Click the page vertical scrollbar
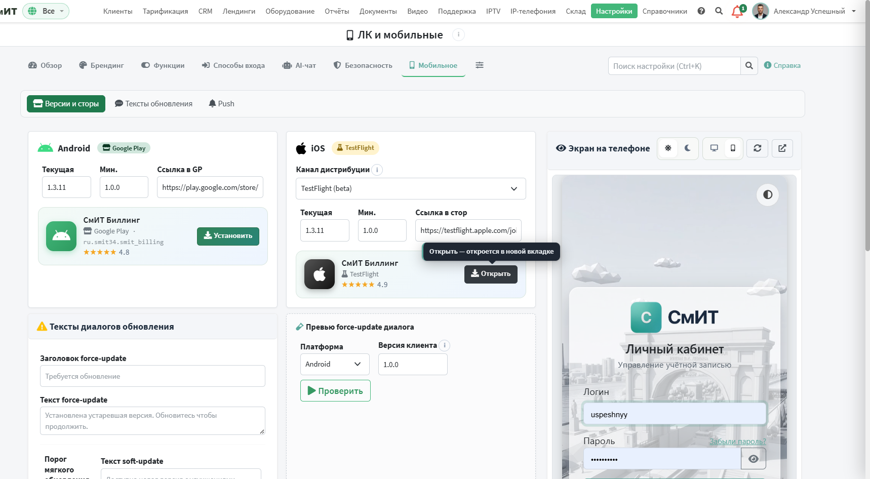870x479 pixels. (867, 127)
